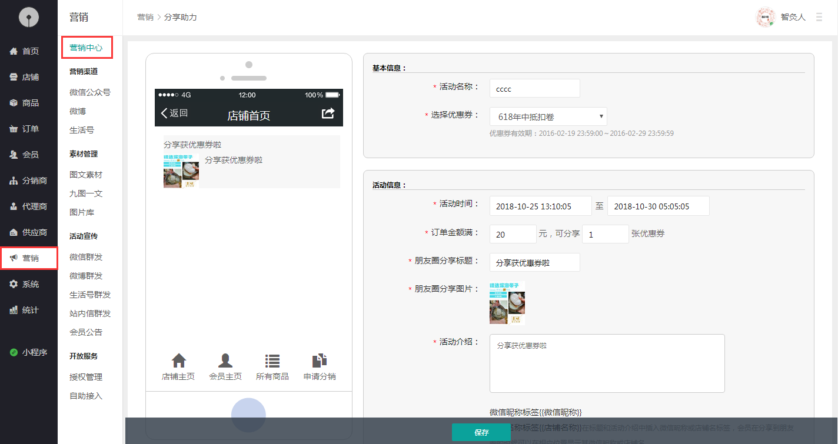
Task: Open the 选择优惠券 dropdown
Action: [548, 116]
